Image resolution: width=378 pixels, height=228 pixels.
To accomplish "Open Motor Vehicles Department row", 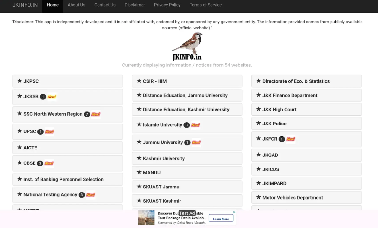I will click(x=306, y=197).
